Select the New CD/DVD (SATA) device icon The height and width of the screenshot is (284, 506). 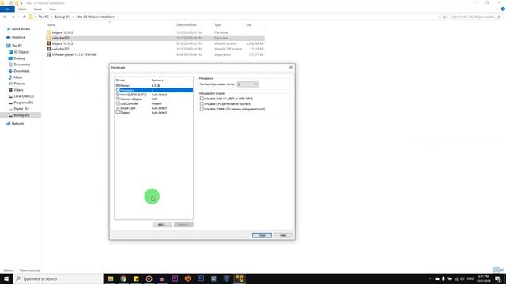click(118, 95)
